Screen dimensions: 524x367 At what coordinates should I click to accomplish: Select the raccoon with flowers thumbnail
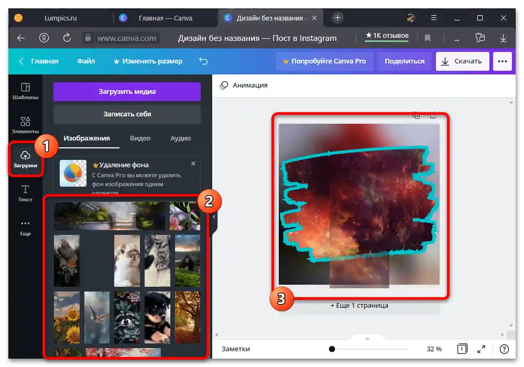coord(127,318)
